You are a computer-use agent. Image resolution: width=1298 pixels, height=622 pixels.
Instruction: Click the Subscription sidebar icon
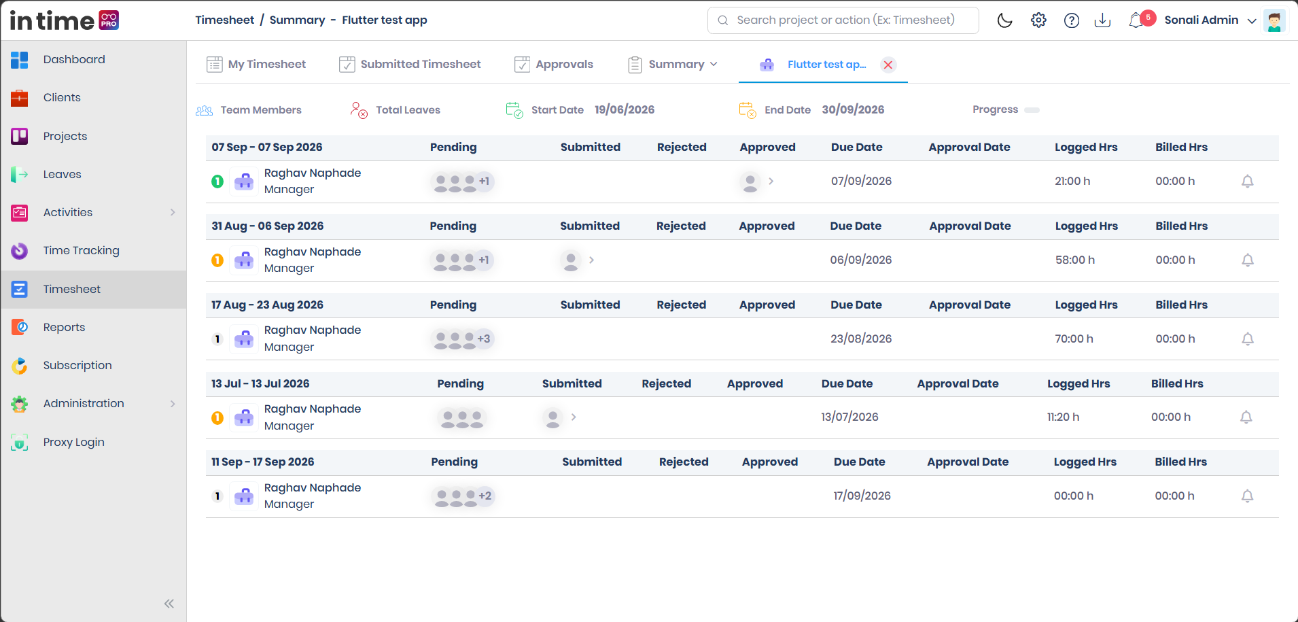tap(20, 366)
